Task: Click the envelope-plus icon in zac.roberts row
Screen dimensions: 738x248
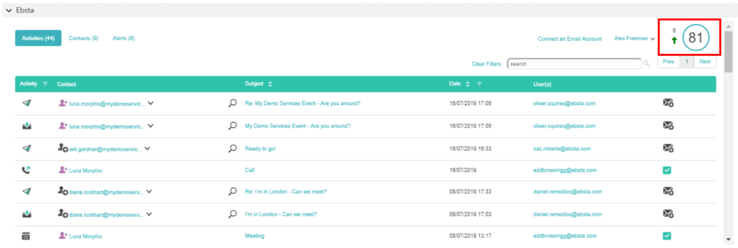Action: coord(668,148)
